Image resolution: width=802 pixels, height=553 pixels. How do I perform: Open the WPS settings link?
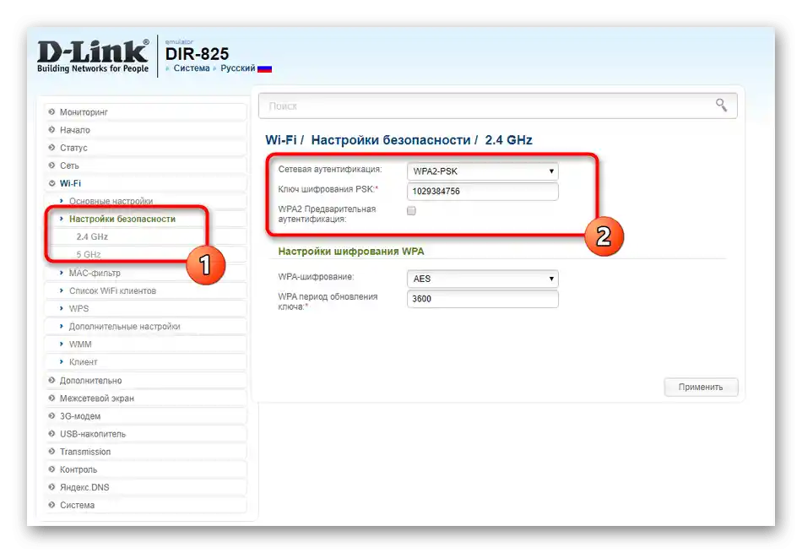tap(79, 308)
